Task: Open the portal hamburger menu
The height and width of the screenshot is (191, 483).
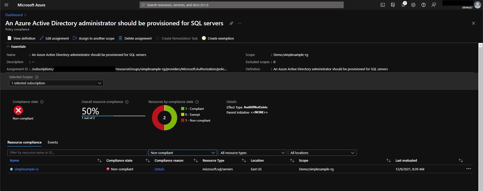Action: pos(6,5)
